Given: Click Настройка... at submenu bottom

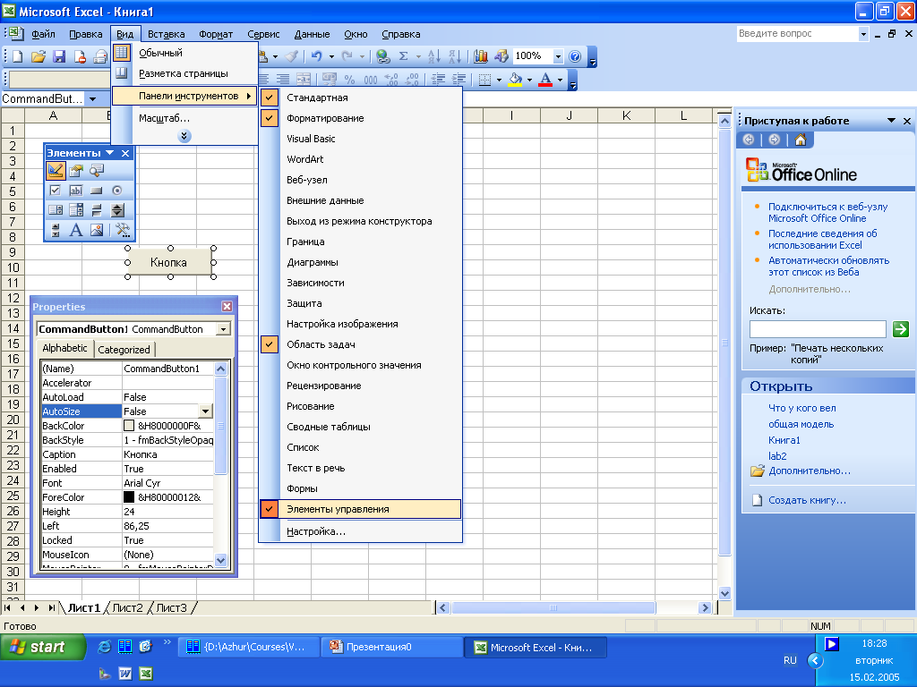Looking at the screenshot, I should (360, 531).
